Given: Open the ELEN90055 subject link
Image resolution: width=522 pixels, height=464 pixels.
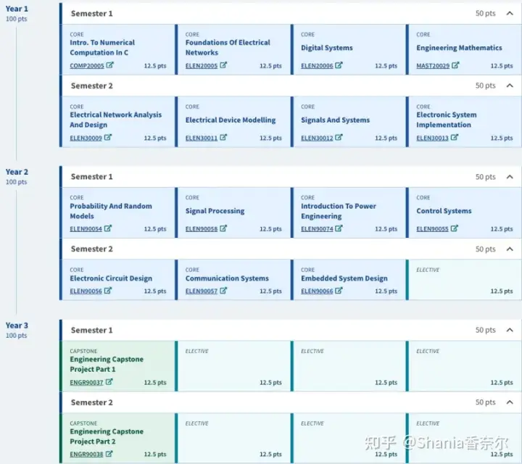Looking at the screenshot, I should [x=432, y=229].
